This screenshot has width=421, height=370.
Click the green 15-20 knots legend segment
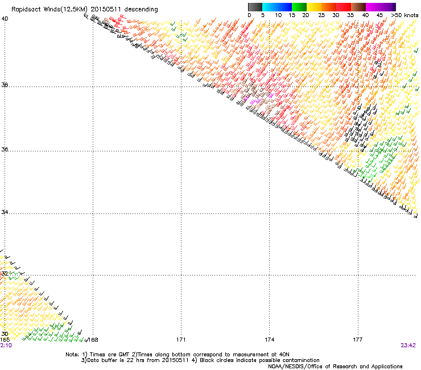(x=299, y=7)
